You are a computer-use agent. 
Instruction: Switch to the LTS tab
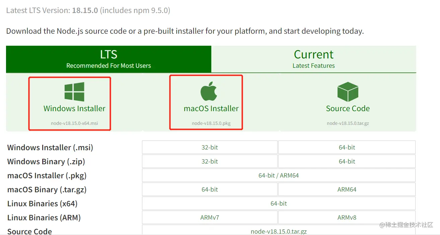(108, 59)
